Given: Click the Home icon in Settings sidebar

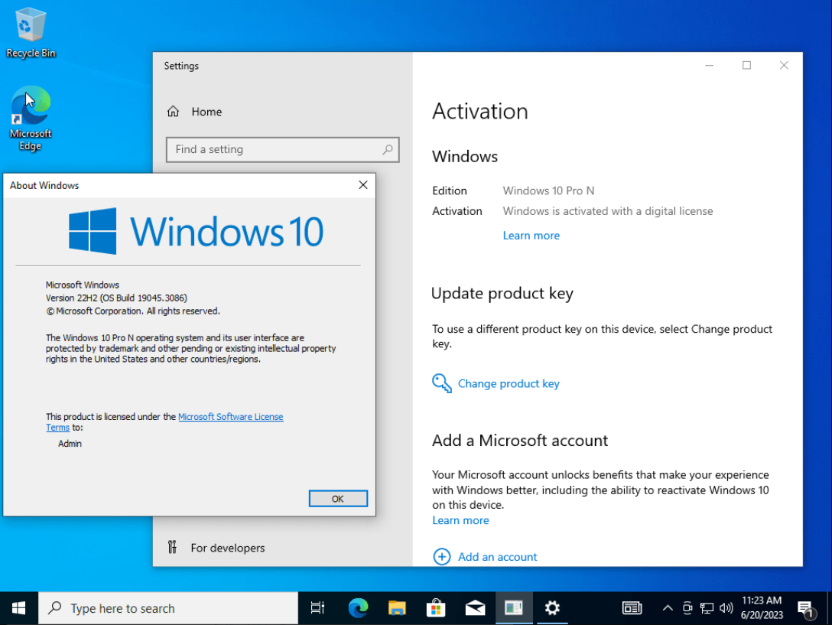Looking at the screenshot, I should (x=173, y=112).
